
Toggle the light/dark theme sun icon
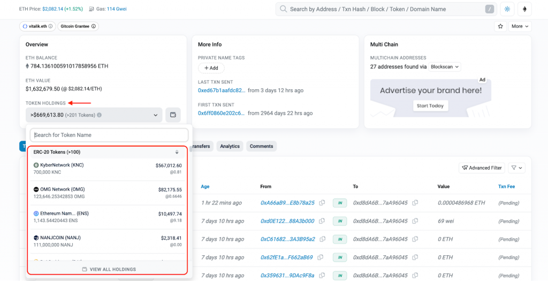507,9
